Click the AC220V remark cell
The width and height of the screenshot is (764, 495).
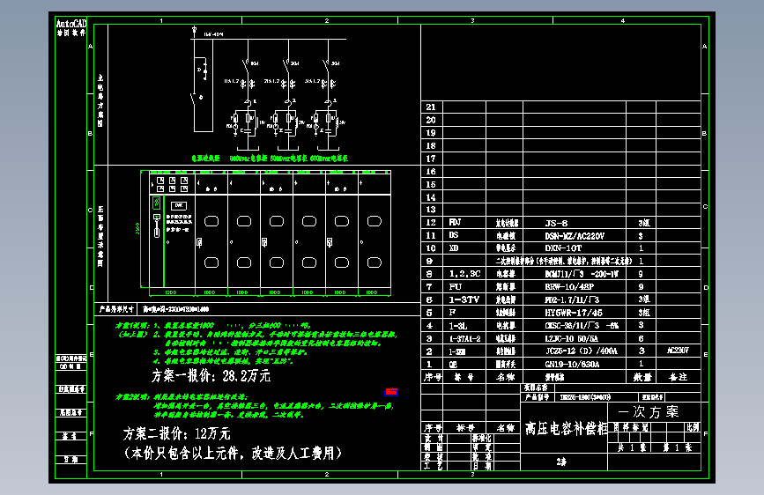tap(678, 351)
